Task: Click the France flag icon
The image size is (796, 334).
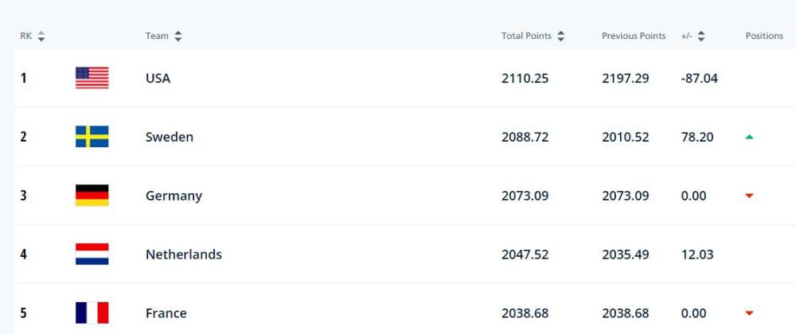Action: coord(92,313)
